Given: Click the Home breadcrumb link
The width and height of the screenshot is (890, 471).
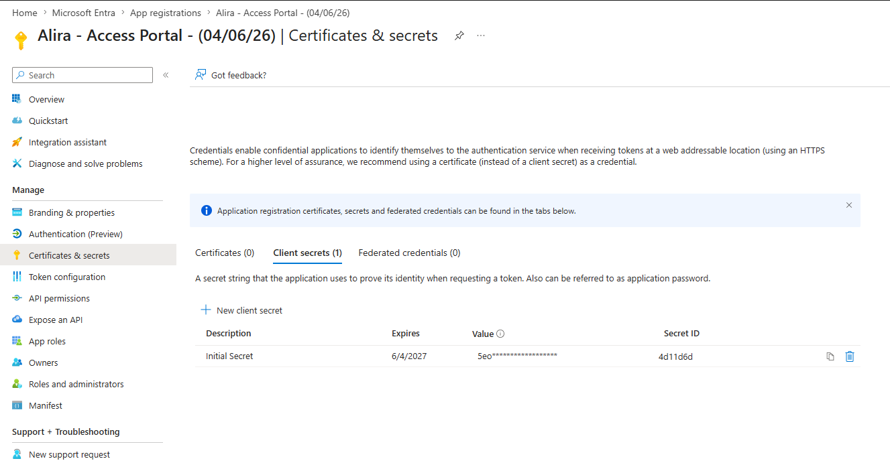Looking at the screenshot, I should coord(25,13).
